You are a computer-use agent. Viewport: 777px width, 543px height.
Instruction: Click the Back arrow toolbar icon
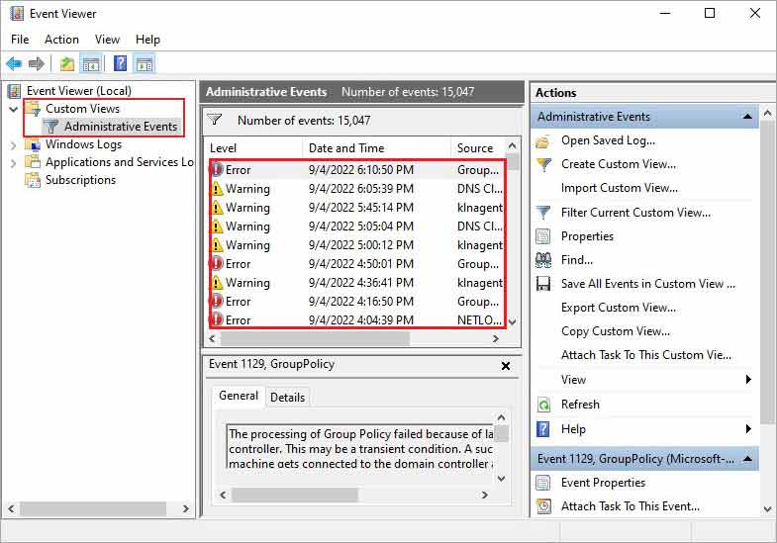click(x=14, y=64)
